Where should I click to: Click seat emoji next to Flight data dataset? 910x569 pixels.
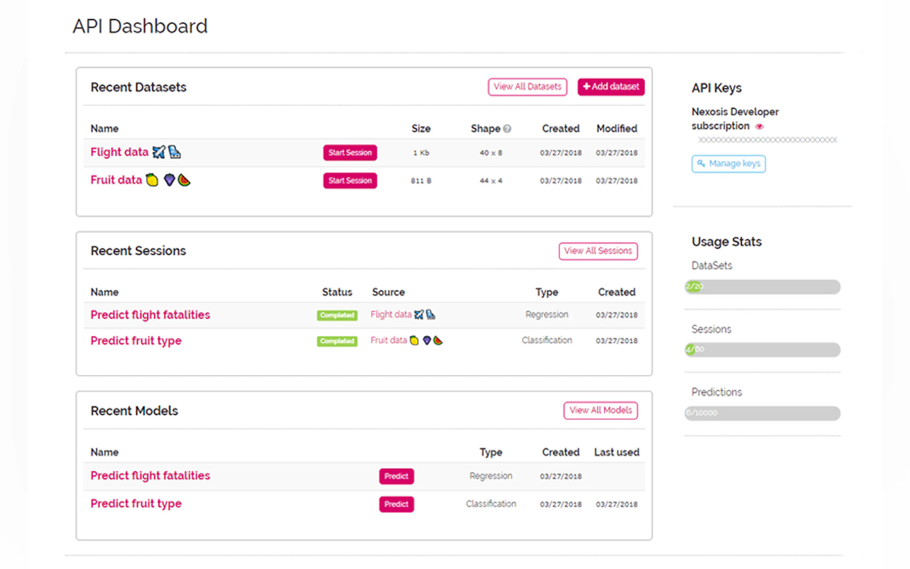click(174, 152)
